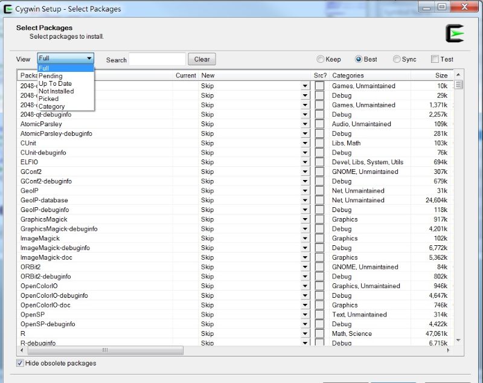Open the New dropdown for ImageMagick
Screen dimensions: 483x383
click(305, 239)
